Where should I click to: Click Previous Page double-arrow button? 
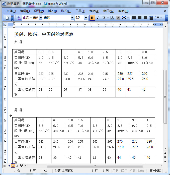tap(165, 153)
